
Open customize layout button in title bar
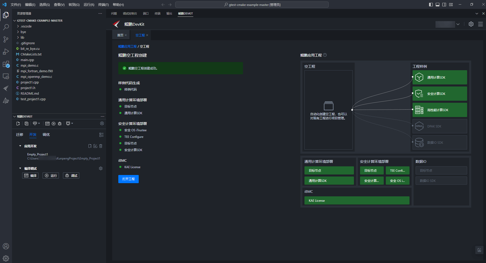(451, 5)
